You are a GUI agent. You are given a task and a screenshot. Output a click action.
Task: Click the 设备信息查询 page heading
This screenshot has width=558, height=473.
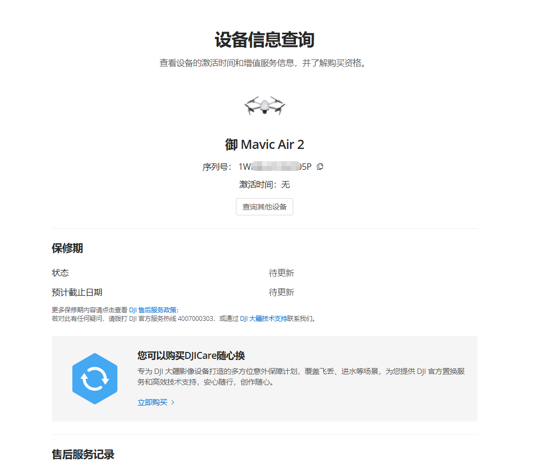coord(264,40)
